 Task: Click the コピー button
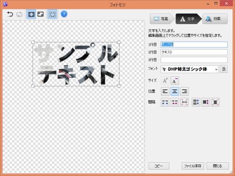click(159, 166)
